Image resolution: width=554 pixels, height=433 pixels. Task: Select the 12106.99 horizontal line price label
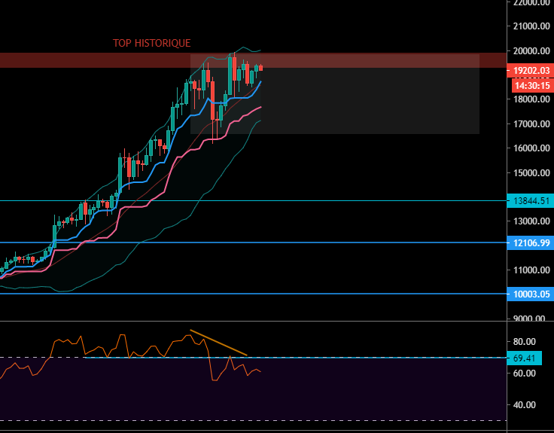[x=531, y=242]
